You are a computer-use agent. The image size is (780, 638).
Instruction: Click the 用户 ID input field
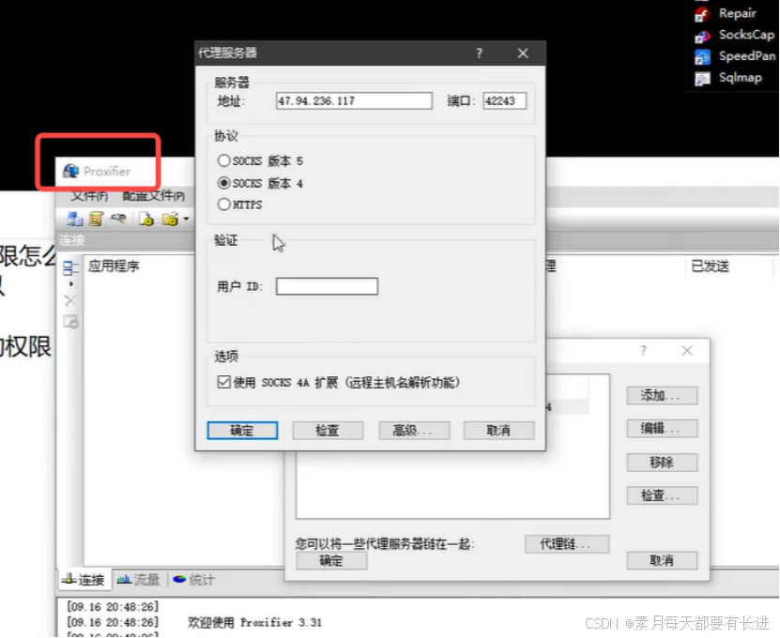tap(327, 286)
